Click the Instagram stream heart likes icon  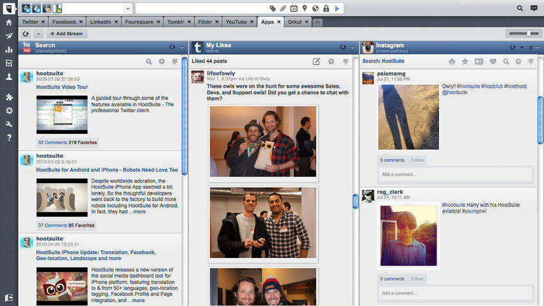493,61
